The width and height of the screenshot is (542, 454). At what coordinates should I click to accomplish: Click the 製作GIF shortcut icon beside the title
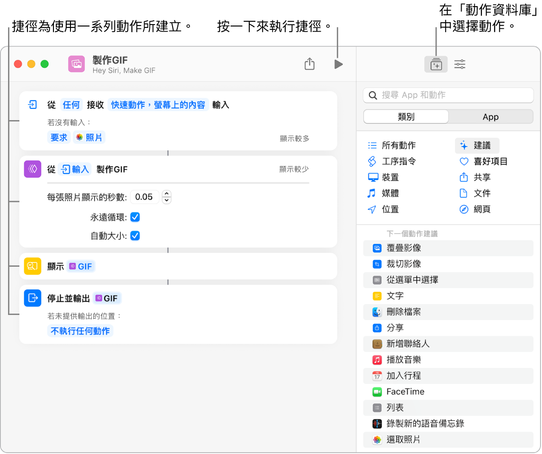pyautogui.click(x=76, y=64)
